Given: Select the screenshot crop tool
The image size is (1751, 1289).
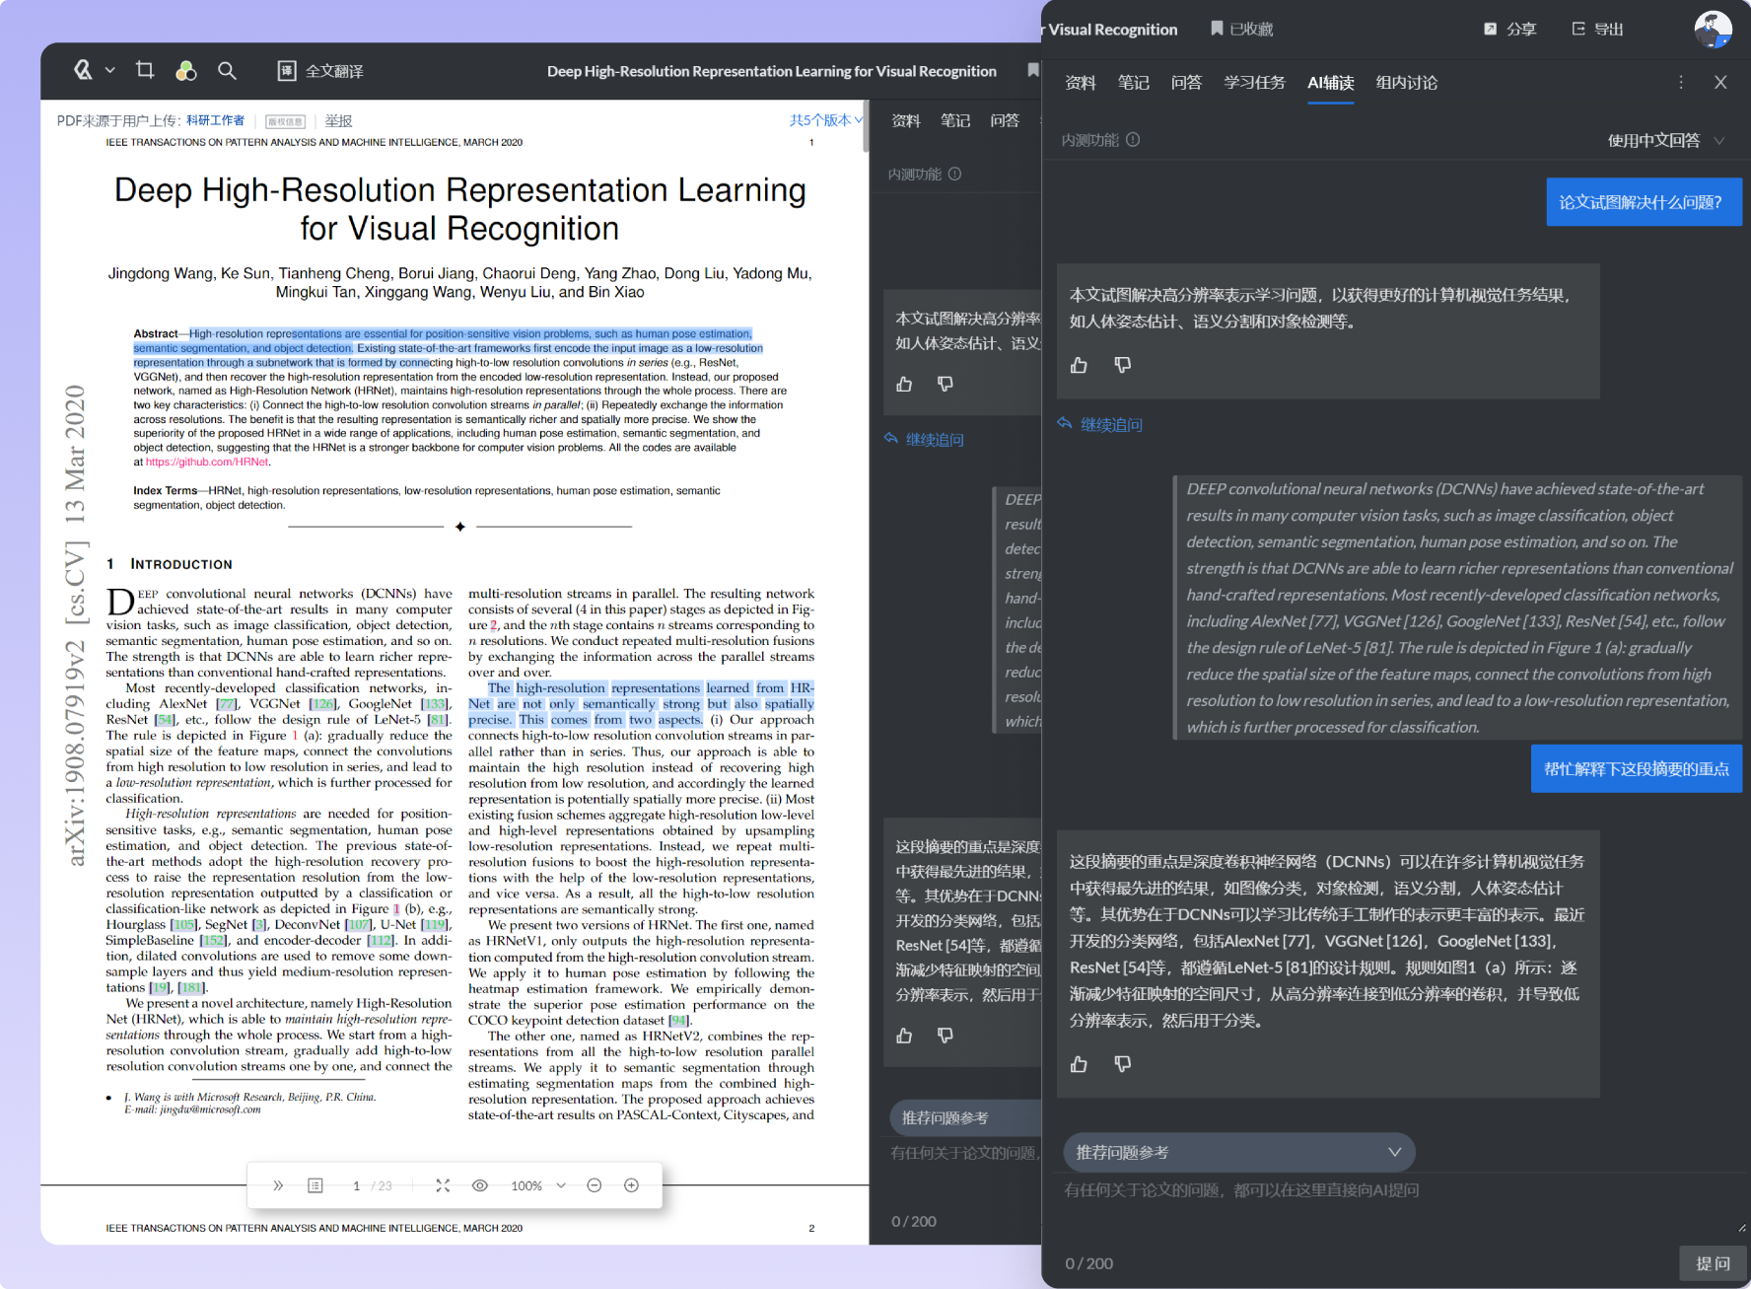Looking at the screenshot, I should point(145,70).
